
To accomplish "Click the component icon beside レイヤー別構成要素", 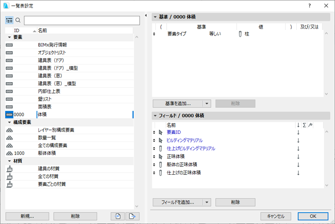I will [x=10, y=130].
